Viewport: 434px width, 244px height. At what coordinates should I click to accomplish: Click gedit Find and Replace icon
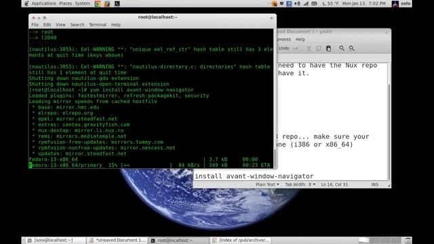[352, 48]
